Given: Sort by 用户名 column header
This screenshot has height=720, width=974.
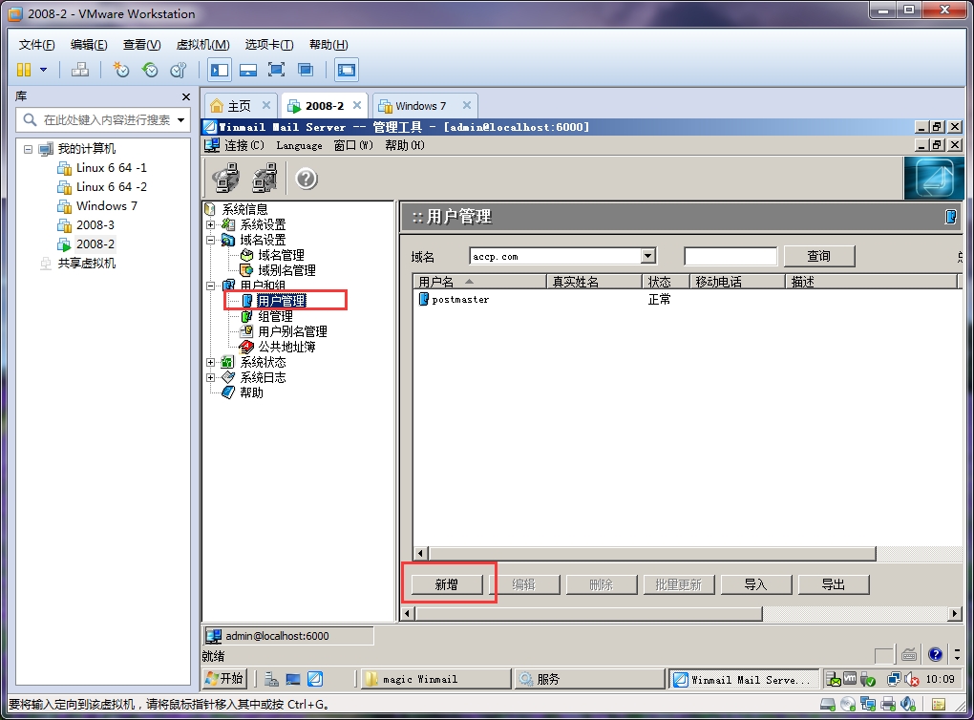Looking at the screenshot, I should click(x=479, y=282).
